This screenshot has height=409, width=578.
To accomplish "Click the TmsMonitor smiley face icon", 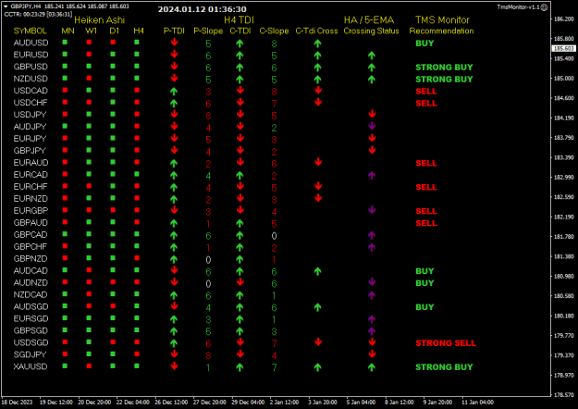I will tap(545, 7).
